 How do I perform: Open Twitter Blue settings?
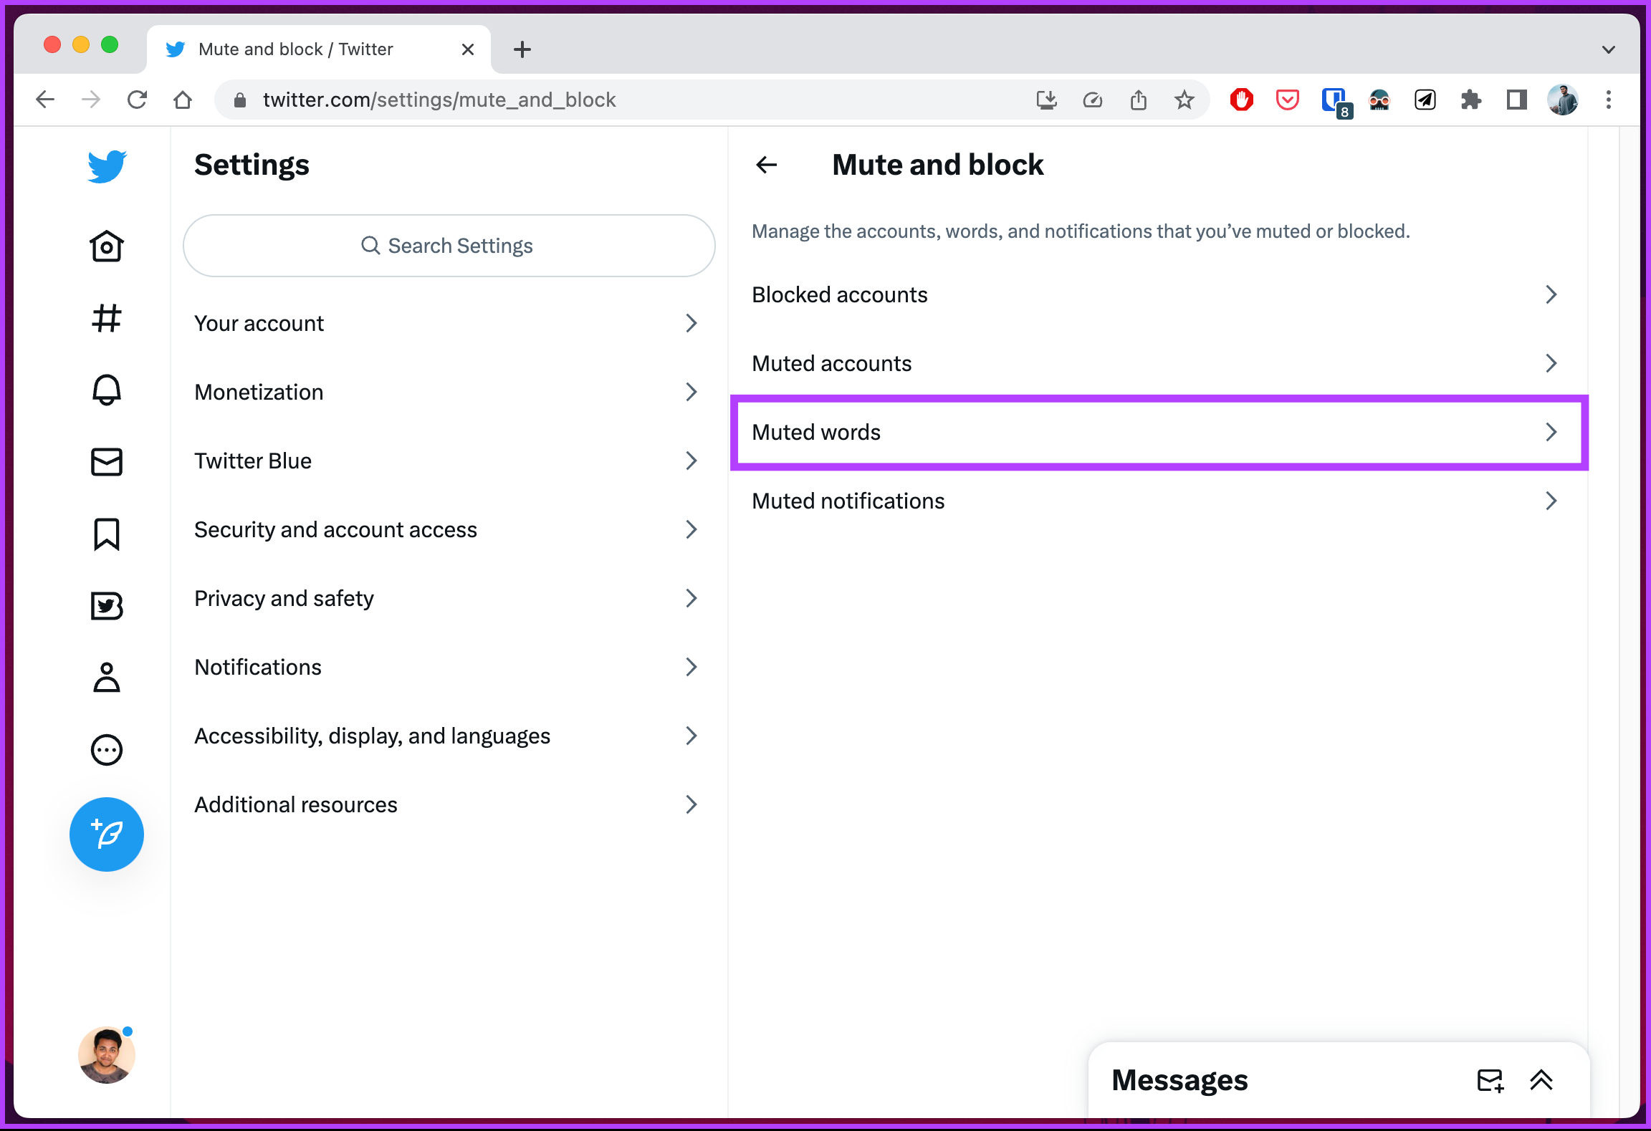tap(449, 461)
